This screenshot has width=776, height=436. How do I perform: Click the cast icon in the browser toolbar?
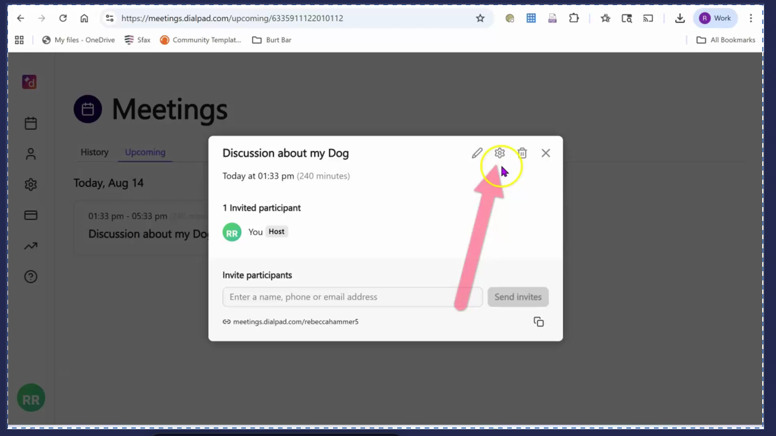pos(648,18)
